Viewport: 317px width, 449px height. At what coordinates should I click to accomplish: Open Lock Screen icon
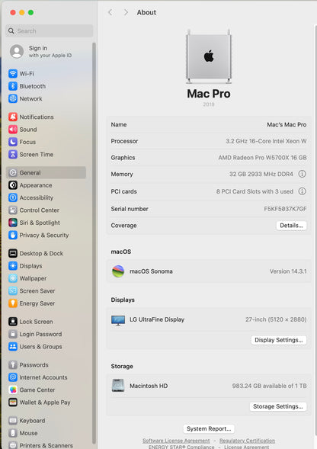tap(13, 322)
